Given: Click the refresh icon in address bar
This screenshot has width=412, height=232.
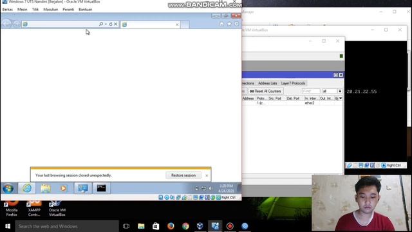Looking at the screenshot, I should 111,24.
